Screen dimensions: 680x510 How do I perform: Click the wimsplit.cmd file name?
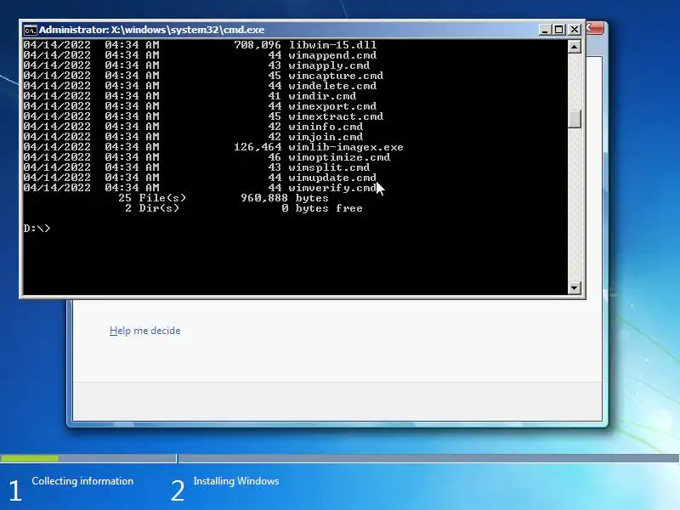[x=329, y=167]
